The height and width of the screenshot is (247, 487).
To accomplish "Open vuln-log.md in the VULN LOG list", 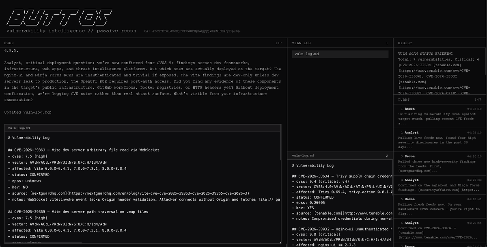I will [x=340, y=54].
